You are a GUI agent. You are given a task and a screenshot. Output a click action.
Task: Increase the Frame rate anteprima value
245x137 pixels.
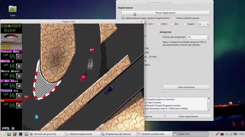tap(208, 36)
